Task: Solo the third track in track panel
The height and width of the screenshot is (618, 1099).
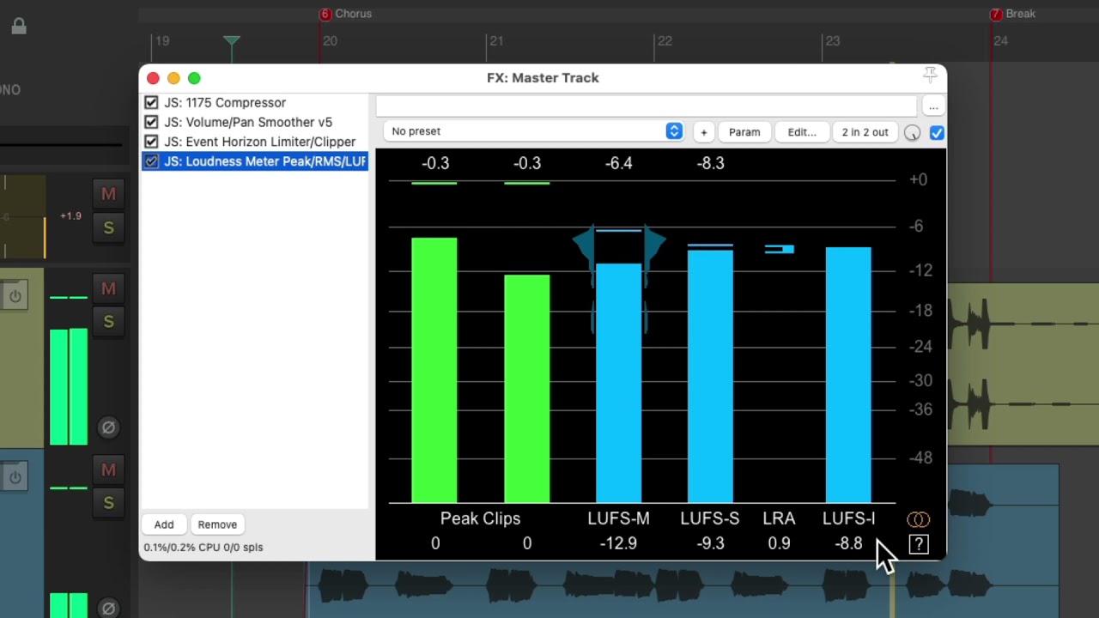Action: [108, 502]
